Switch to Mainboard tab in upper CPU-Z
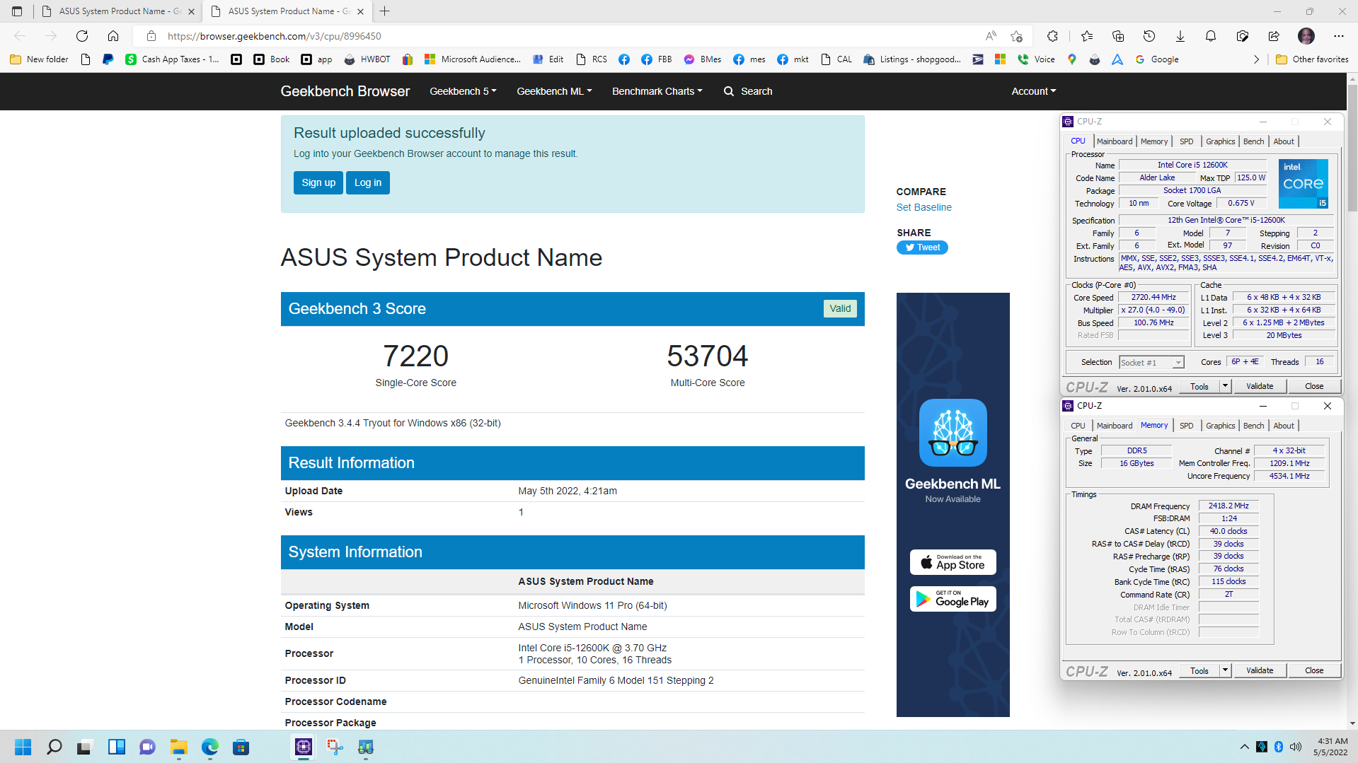The width and height of the screenshot is (1358, 763). click(x=1114, y=141)
